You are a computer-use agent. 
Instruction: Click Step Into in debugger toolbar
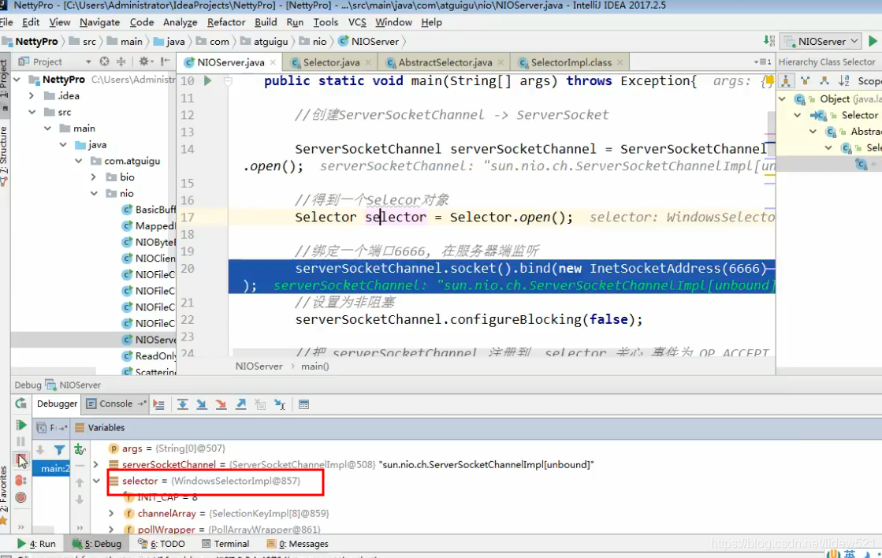coord(201,404)
